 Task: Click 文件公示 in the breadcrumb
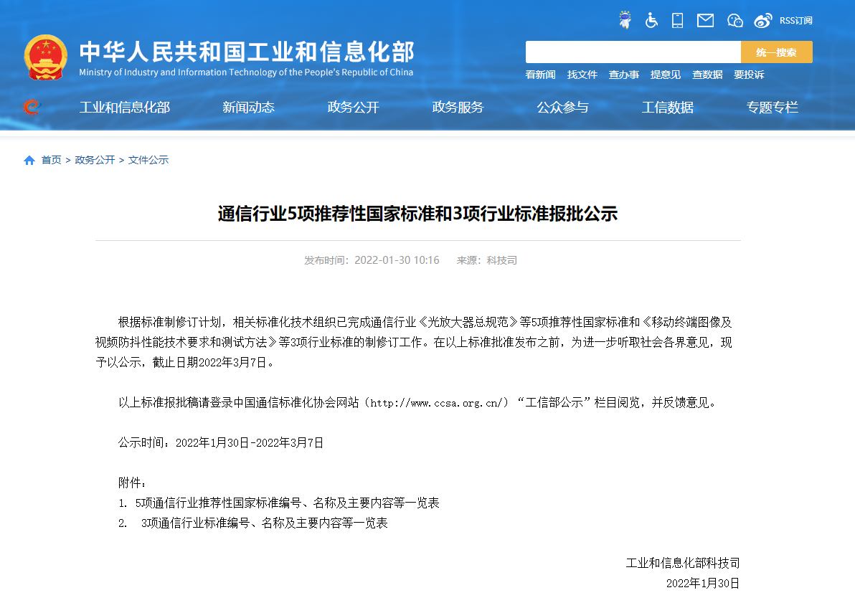[x=148, y=160]
